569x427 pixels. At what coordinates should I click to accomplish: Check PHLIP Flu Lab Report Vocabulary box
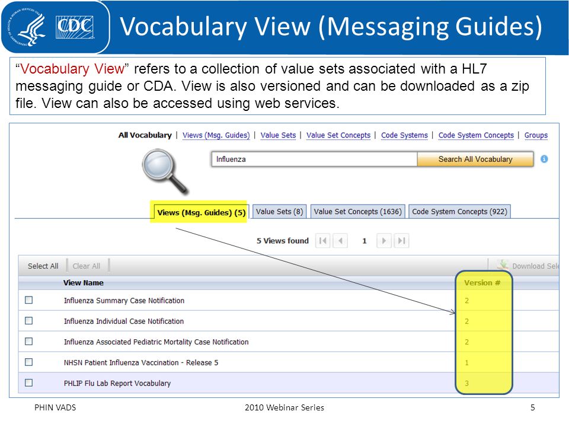click(28, 383)
